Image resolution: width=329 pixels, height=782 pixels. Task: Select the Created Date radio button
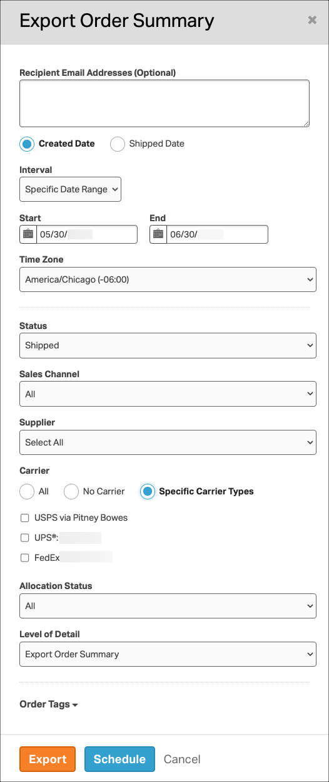coord(27,144)
